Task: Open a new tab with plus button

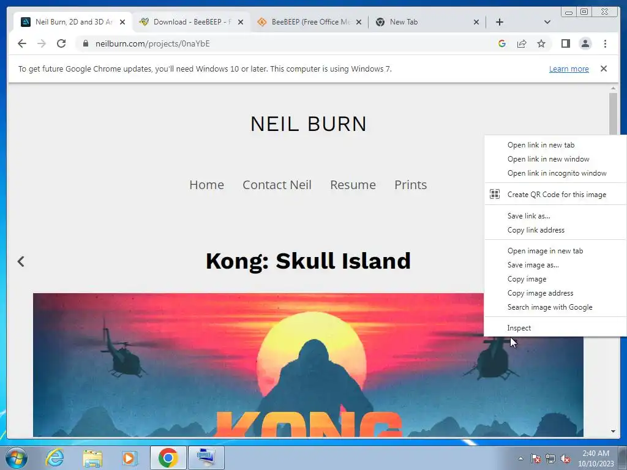Action: click(x=500, y=22)
